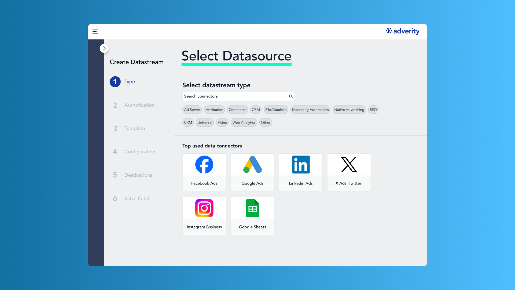Go to step 1 Type

coord(123,82)
